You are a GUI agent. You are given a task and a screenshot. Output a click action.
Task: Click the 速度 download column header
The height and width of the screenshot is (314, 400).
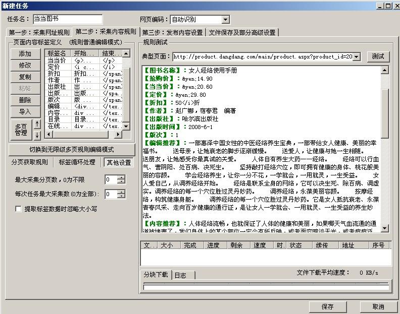point(262,245)
